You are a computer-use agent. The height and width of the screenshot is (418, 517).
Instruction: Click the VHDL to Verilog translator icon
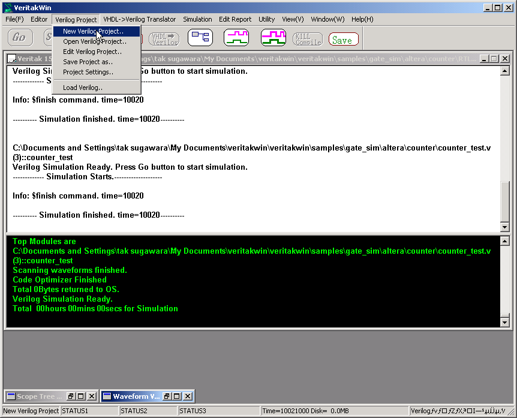click(164, 38)
